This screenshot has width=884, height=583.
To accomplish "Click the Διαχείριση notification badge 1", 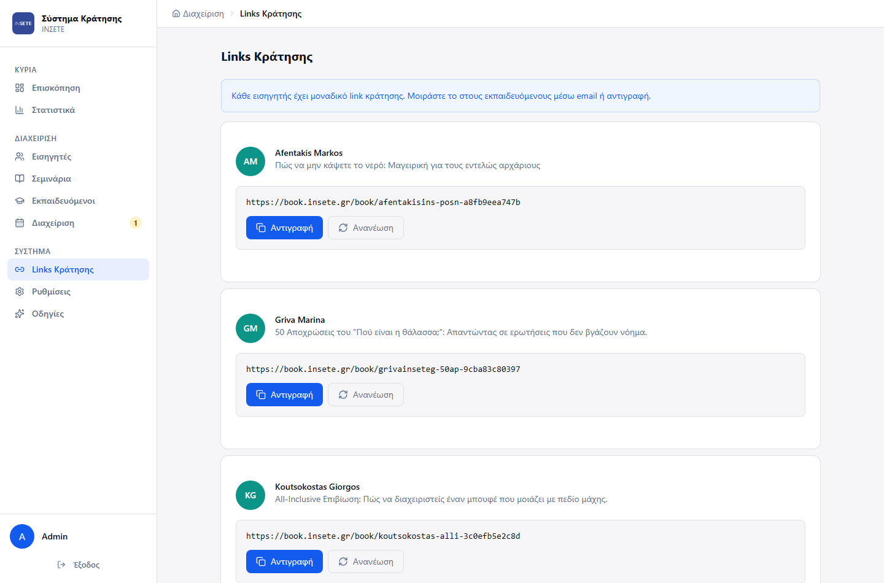I will [136, 223].
